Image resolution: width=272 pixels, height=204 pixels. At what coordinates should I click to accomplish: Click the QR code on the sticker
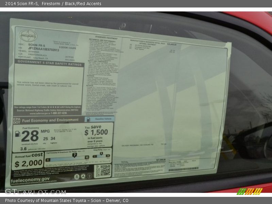point(105,170)
